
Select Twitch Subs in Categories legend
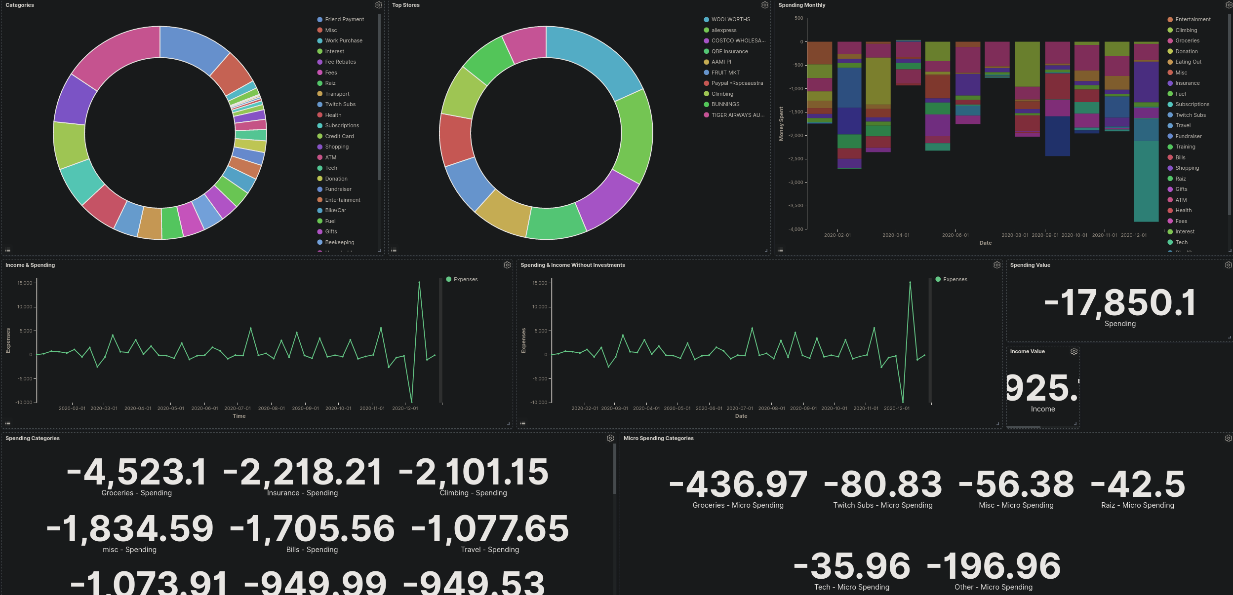(340, 104)
